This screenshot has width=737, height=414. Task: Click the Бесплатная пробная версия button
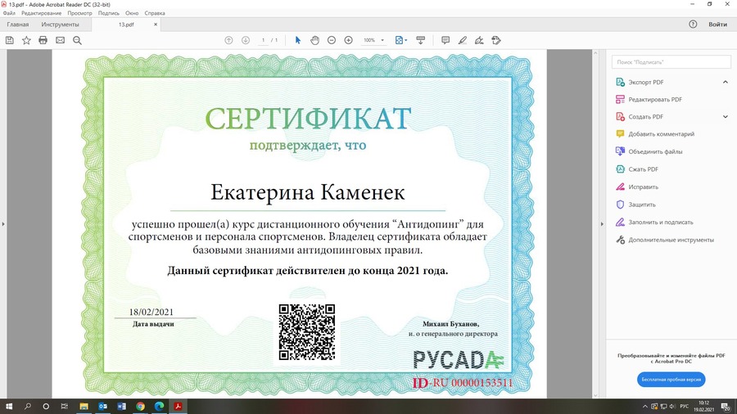(671, 380)
